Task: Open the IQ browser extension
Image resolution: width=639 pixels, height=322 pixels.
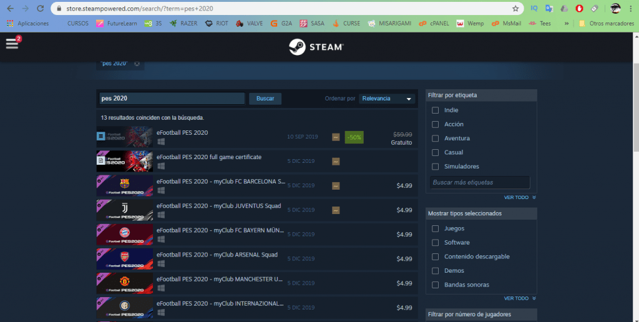Action: tap(534, 8)
